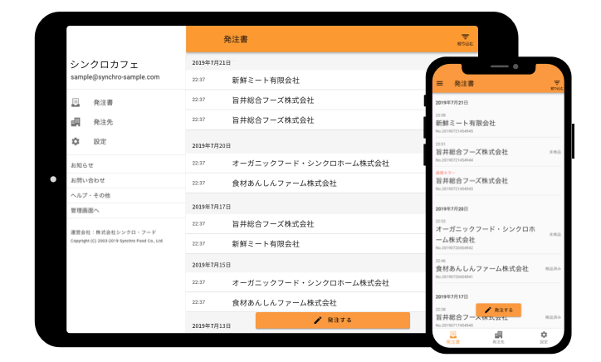
Task: Click the 発注書 icon in tablet sidebar
Action: (x=76, y=103)
